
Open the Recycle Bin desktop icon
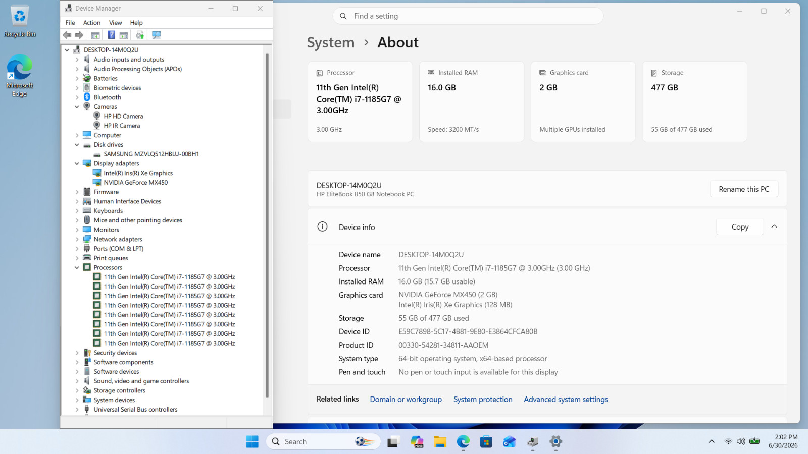pos(20,21)
